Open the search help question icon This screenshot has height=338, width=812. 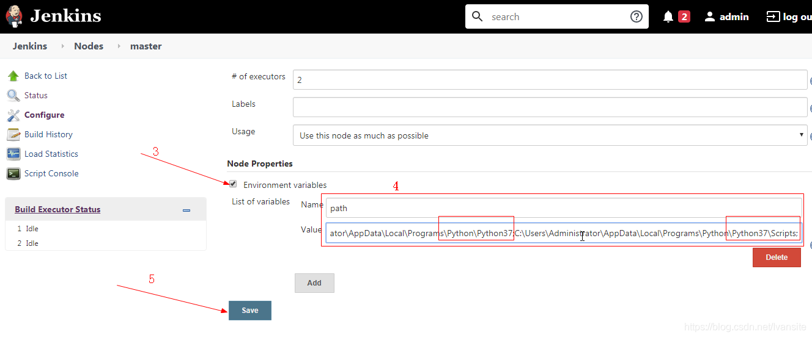click(x=637, y=16)
